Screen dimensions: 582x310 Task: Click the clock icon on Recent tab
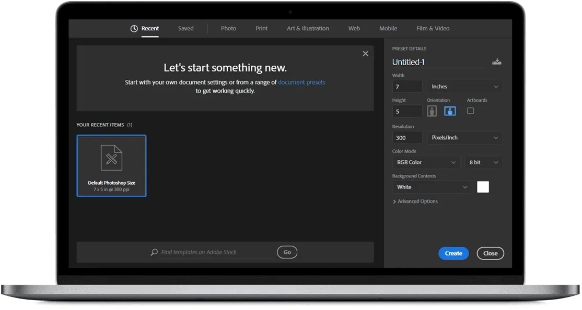pos(134,29)
